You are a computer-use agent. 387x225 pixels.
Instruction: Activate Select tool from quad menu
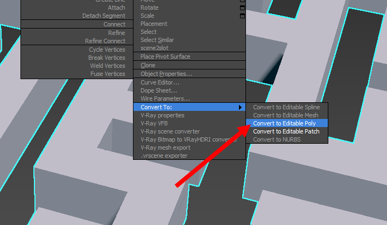[x=189, y=32]
